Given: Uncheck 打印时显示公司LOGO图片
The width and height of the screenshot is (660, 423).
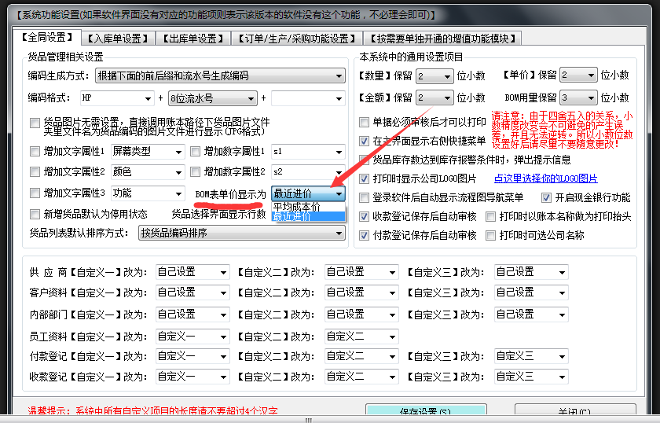Looking at the screenshot, I should point(365,178).
